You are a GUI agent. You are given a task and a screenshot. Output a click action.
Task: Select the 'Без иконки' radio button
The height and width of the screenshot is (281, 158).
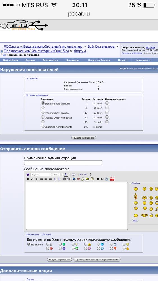pos(29,244)
